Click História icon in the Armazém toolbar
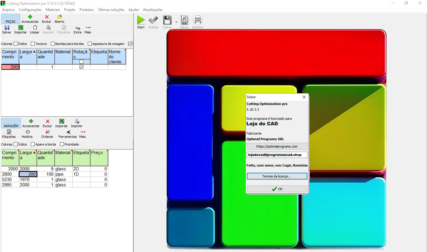The height and width of the screenshot is (252, 427). click(27, 132)
